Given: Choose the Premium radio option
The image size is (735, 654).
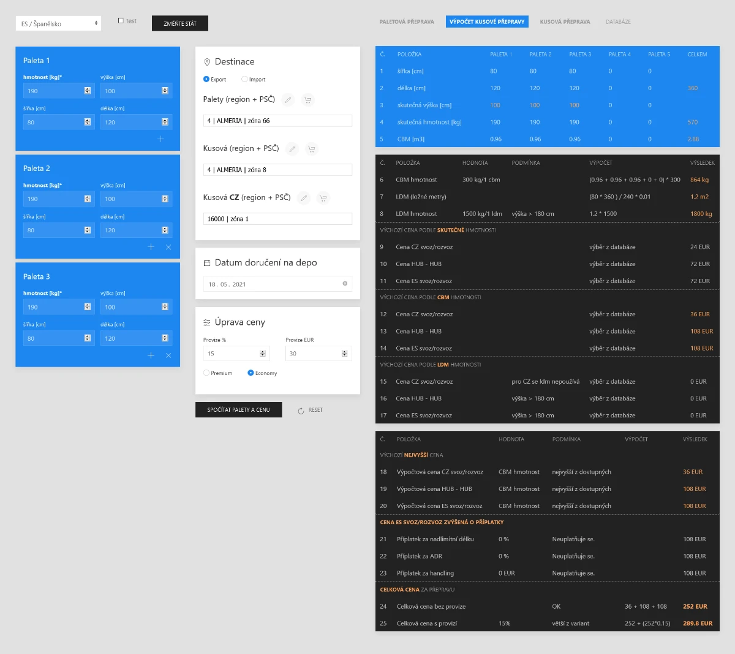Looking at the screenshot, I should (x=206, y=373).
